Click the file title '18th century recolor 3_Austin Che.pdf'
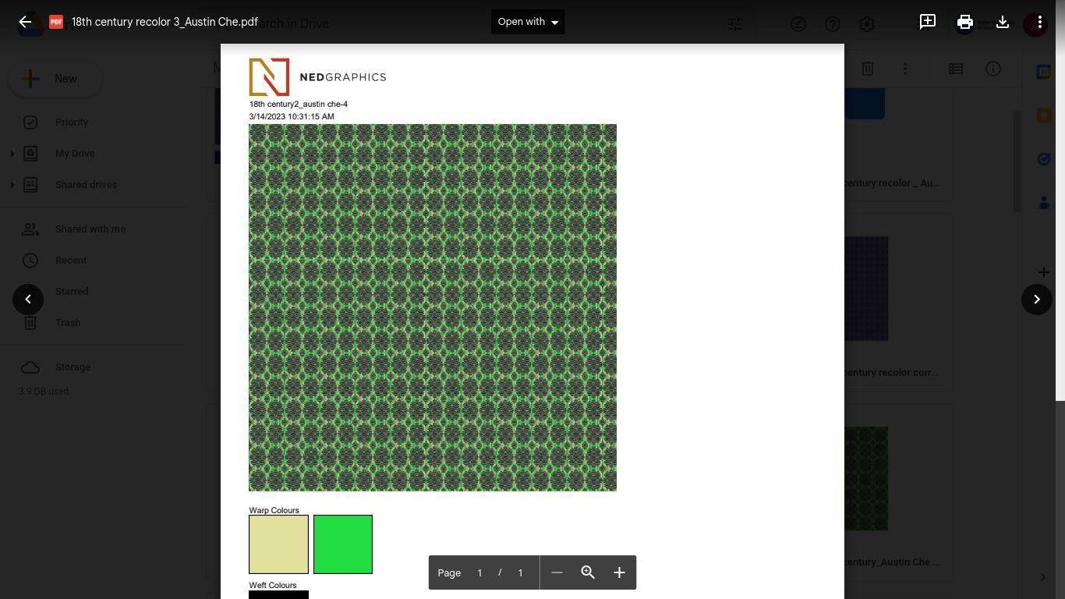The width and height of the screenshot is (1065, 599). pos(165,22)
